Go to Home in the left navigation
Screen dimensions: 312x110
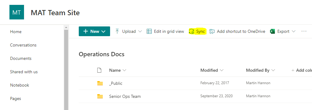16,32
